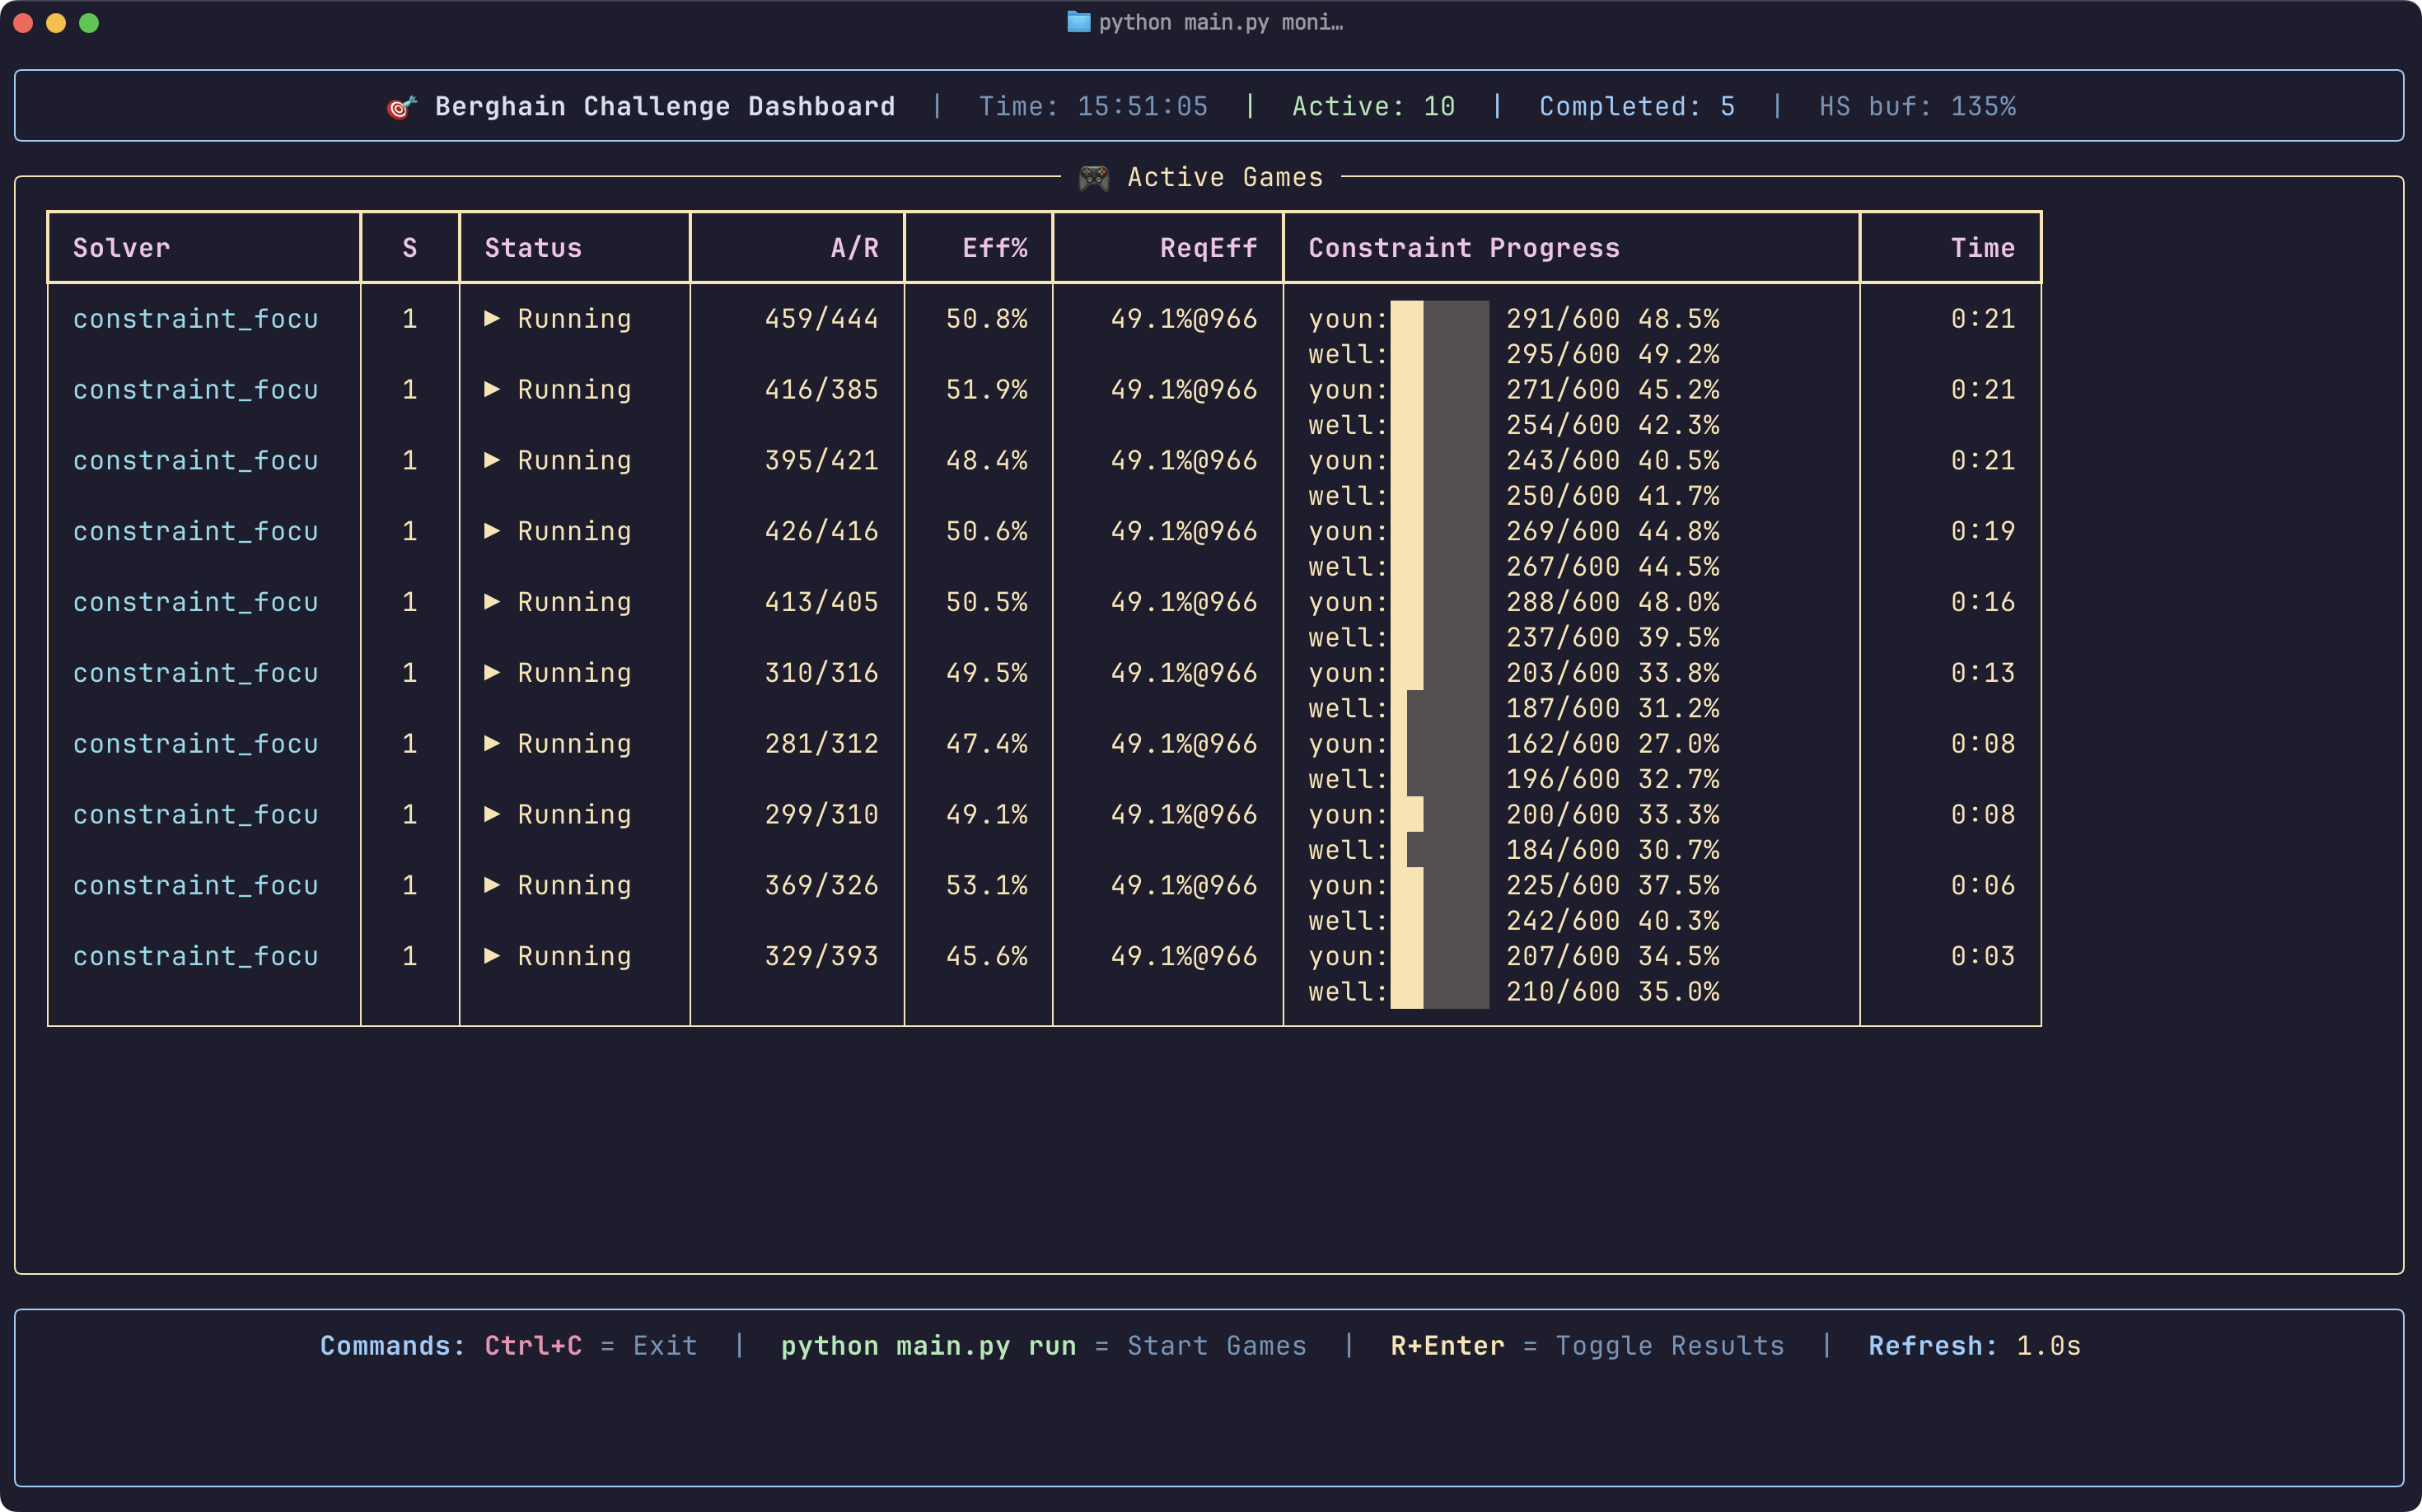Click the running arrow icon in the 281/312 row

(492, 744)
